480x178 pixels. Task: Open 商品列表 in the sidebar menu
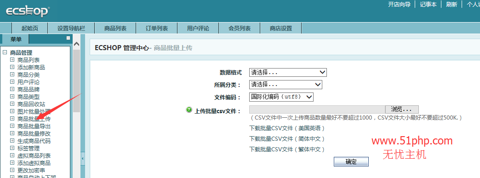tap(29, 60)
